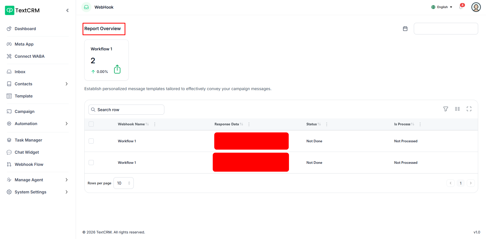
Task: Open the English language dropdown
Action: (442, 7)
